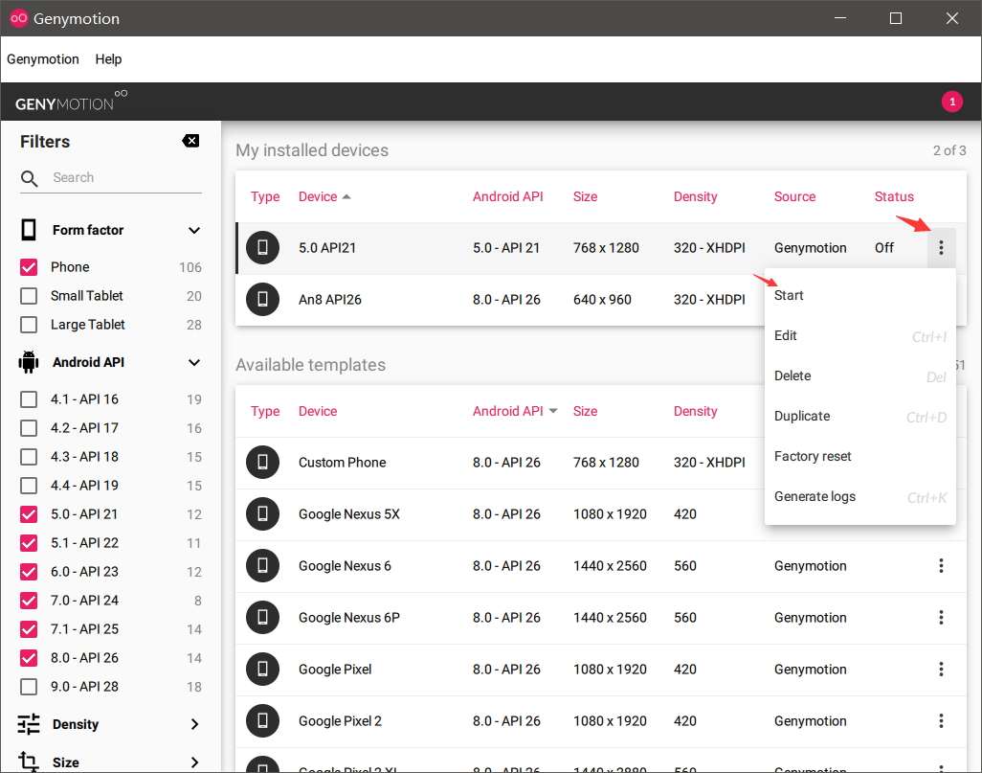The height and width of the screenshot is (773, 982).
Task: Click the phone icon for Google Pixel row
Action: pos(262,670)
